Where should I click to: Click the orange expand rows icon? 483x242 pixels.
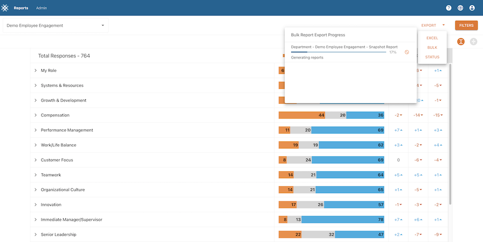point(461,41)
